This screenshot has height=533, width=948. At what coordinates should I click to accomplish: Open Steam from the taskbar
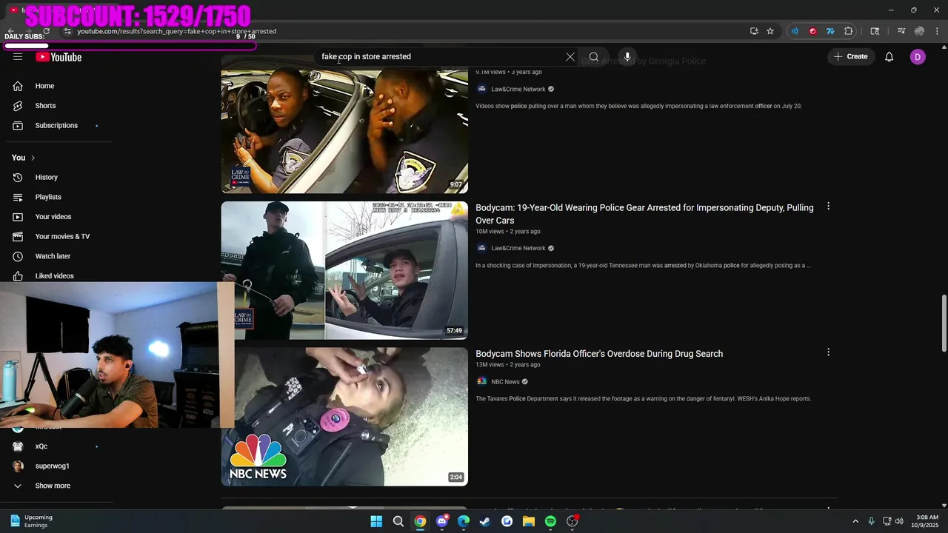pos(485,521)
